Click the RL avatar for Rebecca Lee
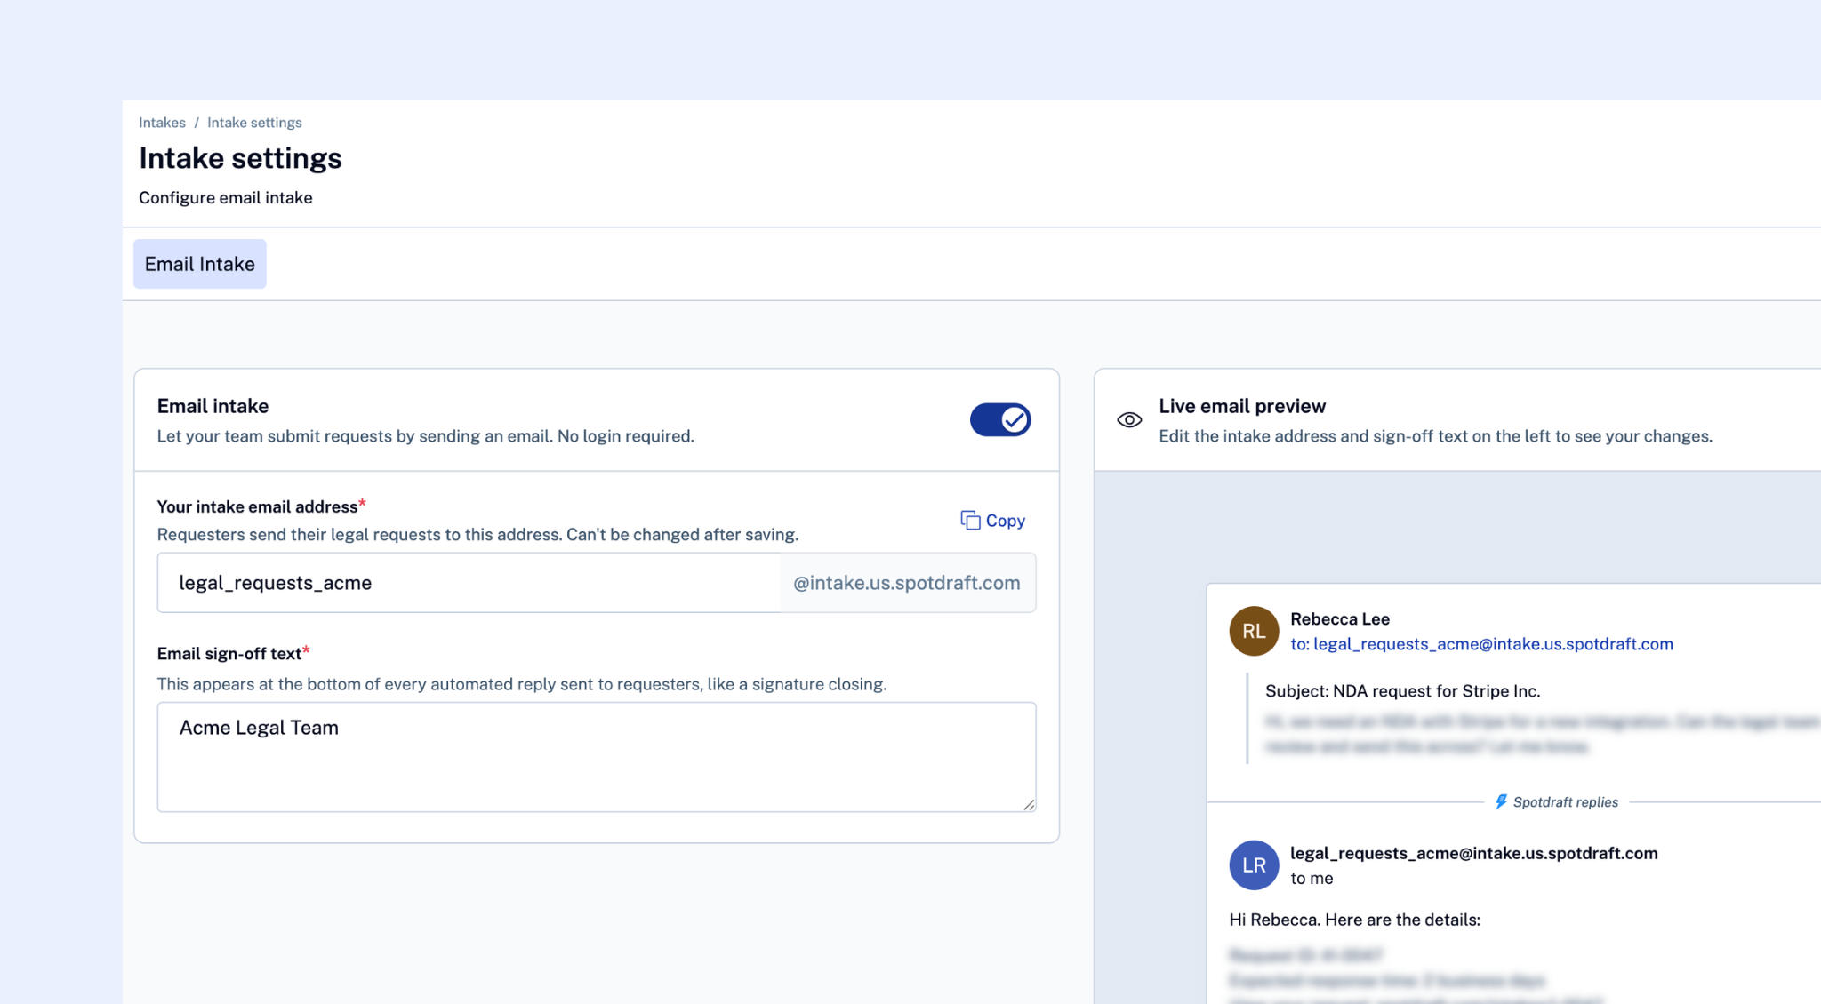Image resolution: width=1821 pixels, height=1004 pixels. [1254, 631]
